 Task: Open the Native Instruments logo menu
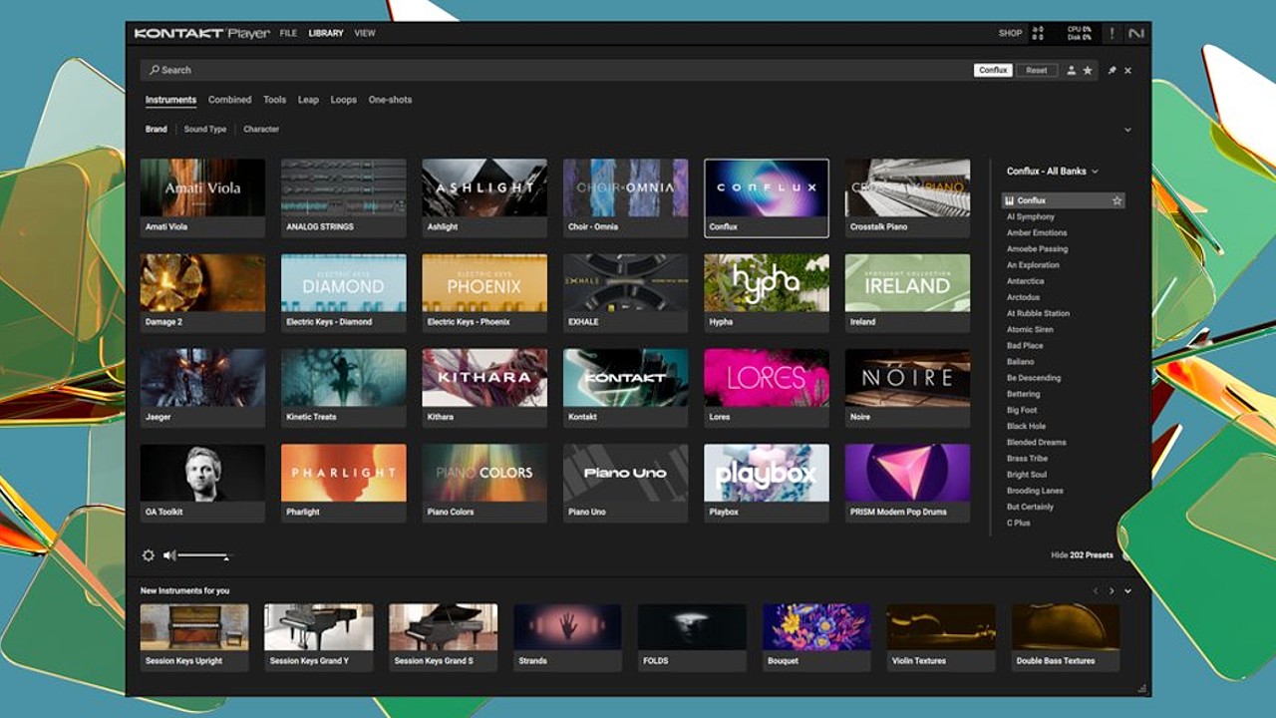[x=1135, y=33]
